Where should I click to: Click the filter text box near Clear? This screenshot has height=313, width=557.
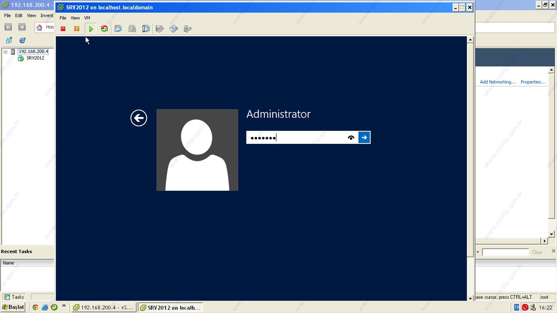coord(505,252)
